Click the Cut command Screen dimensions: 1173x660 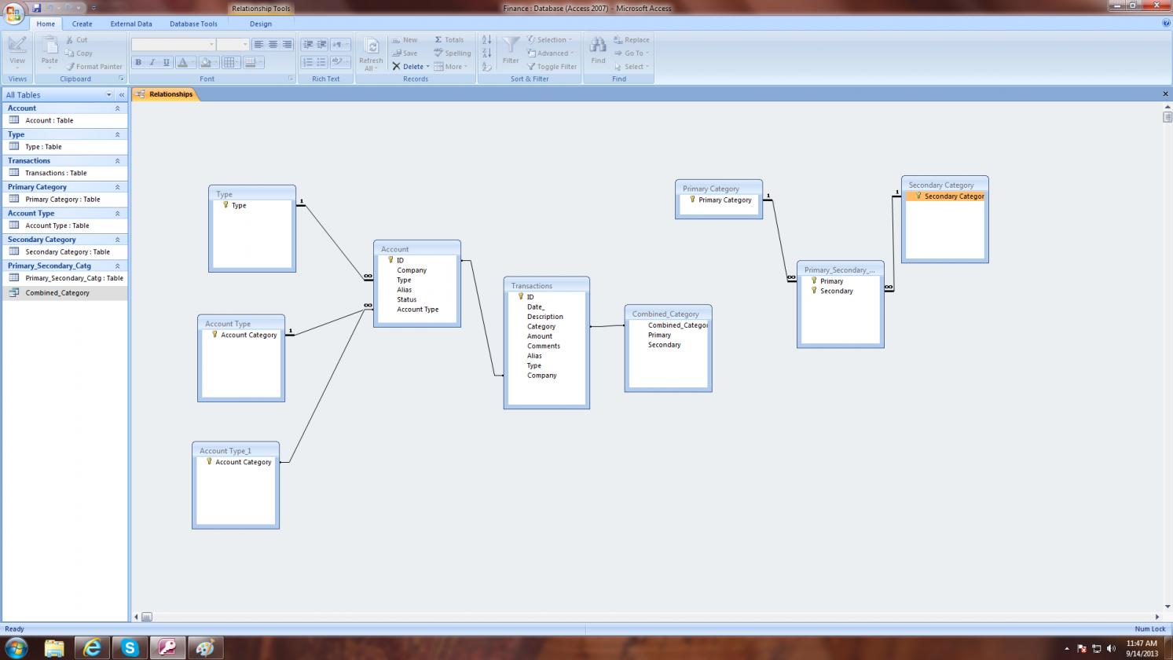pos(76,40)
